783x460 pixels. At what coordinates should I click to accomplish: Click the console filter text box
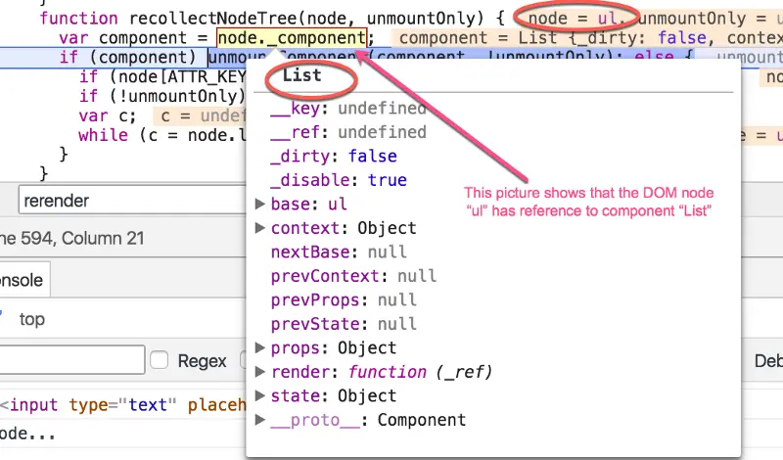tap(72, 359)
